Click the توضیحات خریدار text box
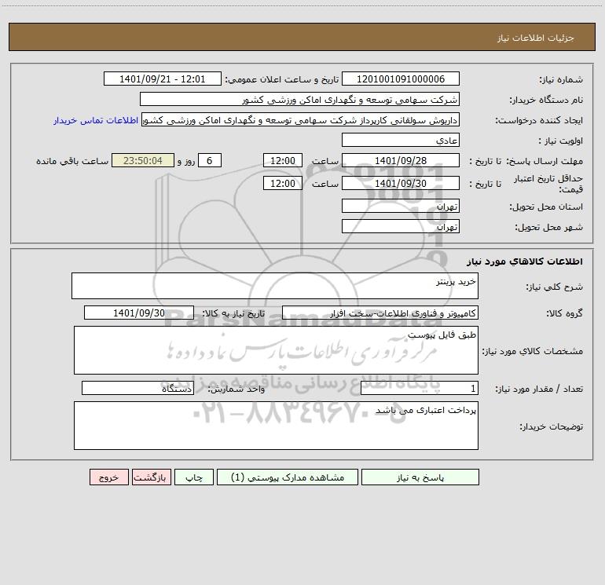The width and height of the screenshot is (605, 585). point(276,426)
